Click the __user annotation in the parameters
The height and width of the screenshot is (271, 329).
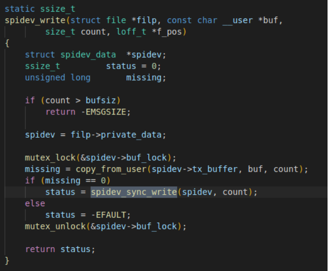tap(238, 21)
